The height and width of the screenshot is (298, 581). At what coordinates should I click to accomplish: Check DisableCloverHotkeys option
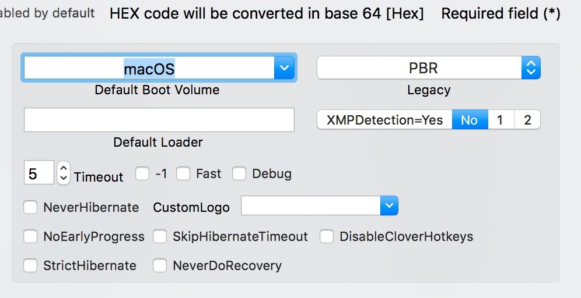pyautogui.click(x=327, y=236)
